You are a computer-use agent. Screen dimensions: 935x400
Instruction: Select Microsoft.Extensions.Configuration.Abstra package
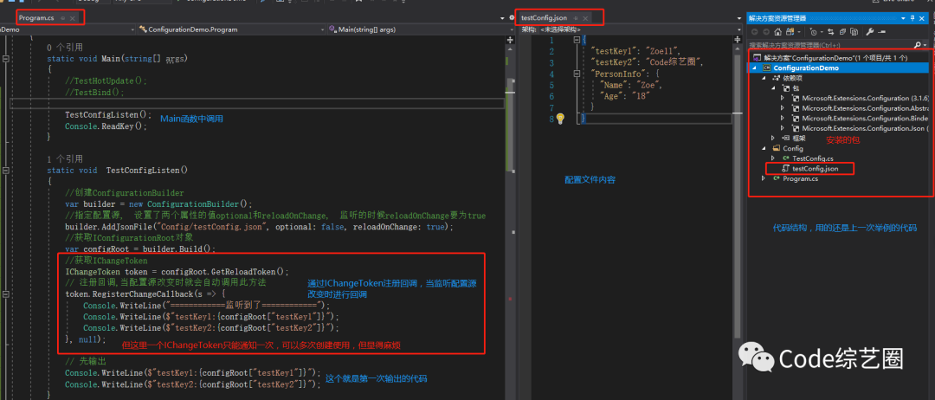pyautogui.click(x=865, y=108)
